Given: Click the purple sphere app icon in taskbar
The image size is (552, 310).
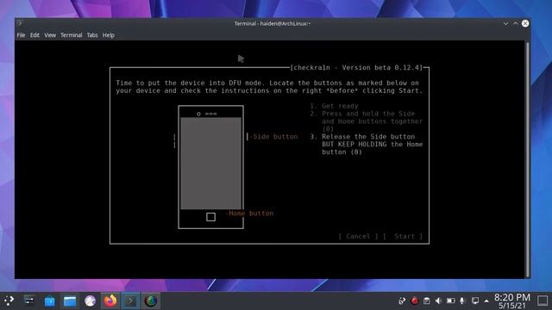Looking at the screenshot, I should 90,301.
